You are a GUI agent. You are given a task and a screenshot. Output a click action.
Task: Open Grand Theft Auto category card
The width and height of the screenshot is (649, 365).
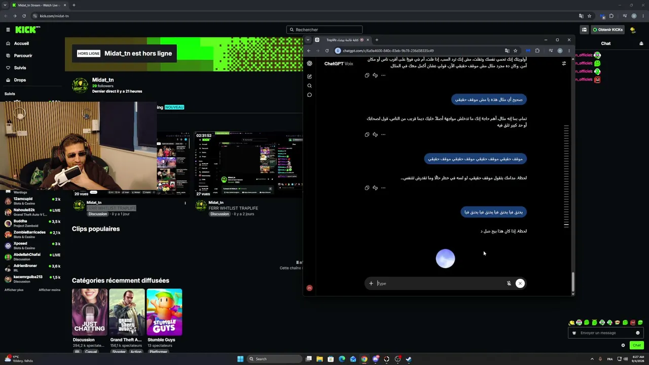[127, 312]
